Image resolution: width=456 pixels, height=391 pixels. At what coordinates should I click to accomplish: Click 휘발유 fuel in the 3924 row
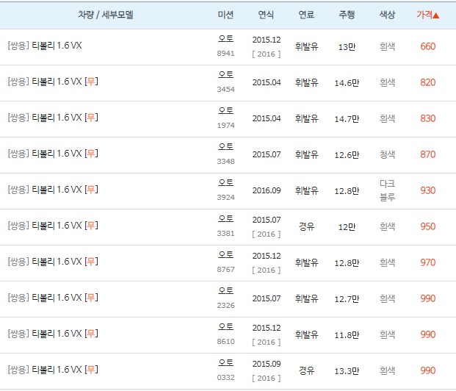[x=306, y=190]
